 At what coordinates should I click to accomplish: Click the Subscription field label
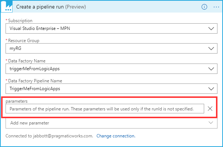(20, 21)
